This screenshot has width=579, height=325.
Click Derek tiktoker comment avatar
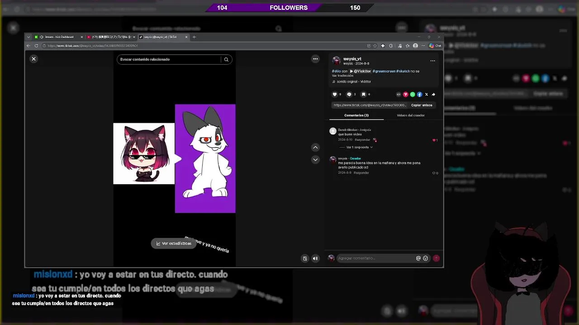point(333,131)
